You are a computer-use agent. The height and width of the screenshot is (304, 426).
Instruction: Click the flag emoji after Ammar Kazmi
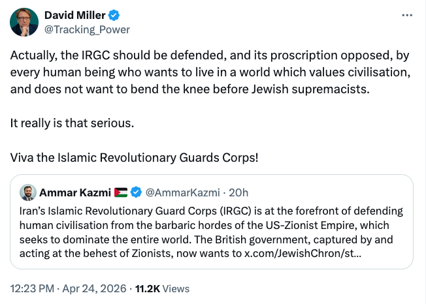[121, 192]
